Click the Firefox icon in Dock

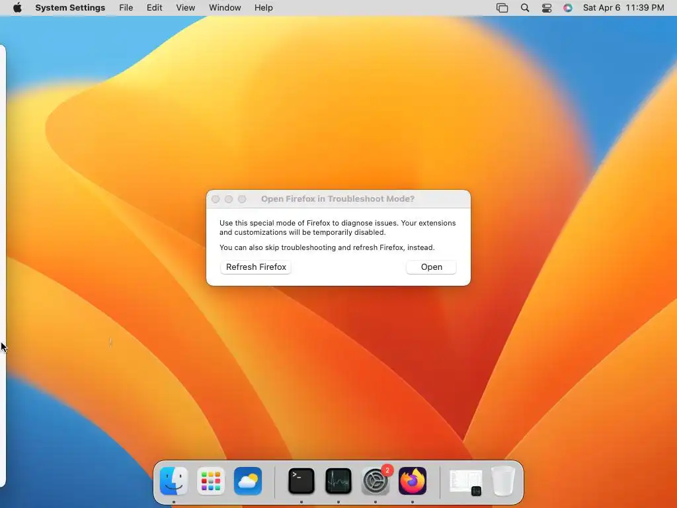pos(413,481)
